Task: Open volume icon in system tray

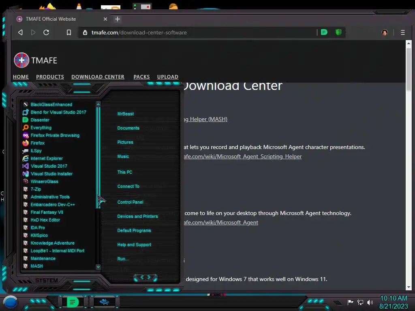Action: [x=370, y=302]
